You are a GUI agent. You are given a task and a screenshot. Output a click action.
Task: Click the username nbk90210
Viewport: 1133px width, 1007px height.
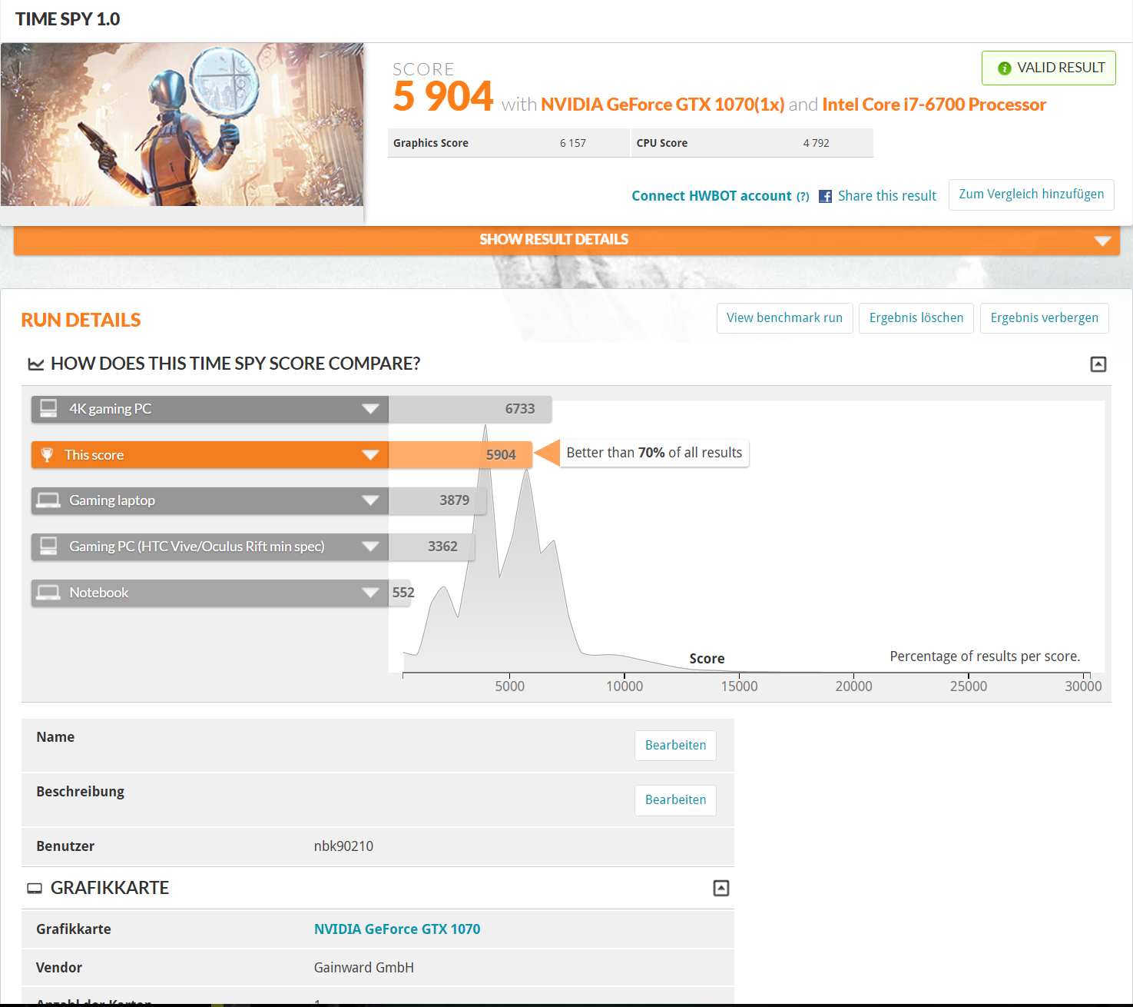point(343,846)
